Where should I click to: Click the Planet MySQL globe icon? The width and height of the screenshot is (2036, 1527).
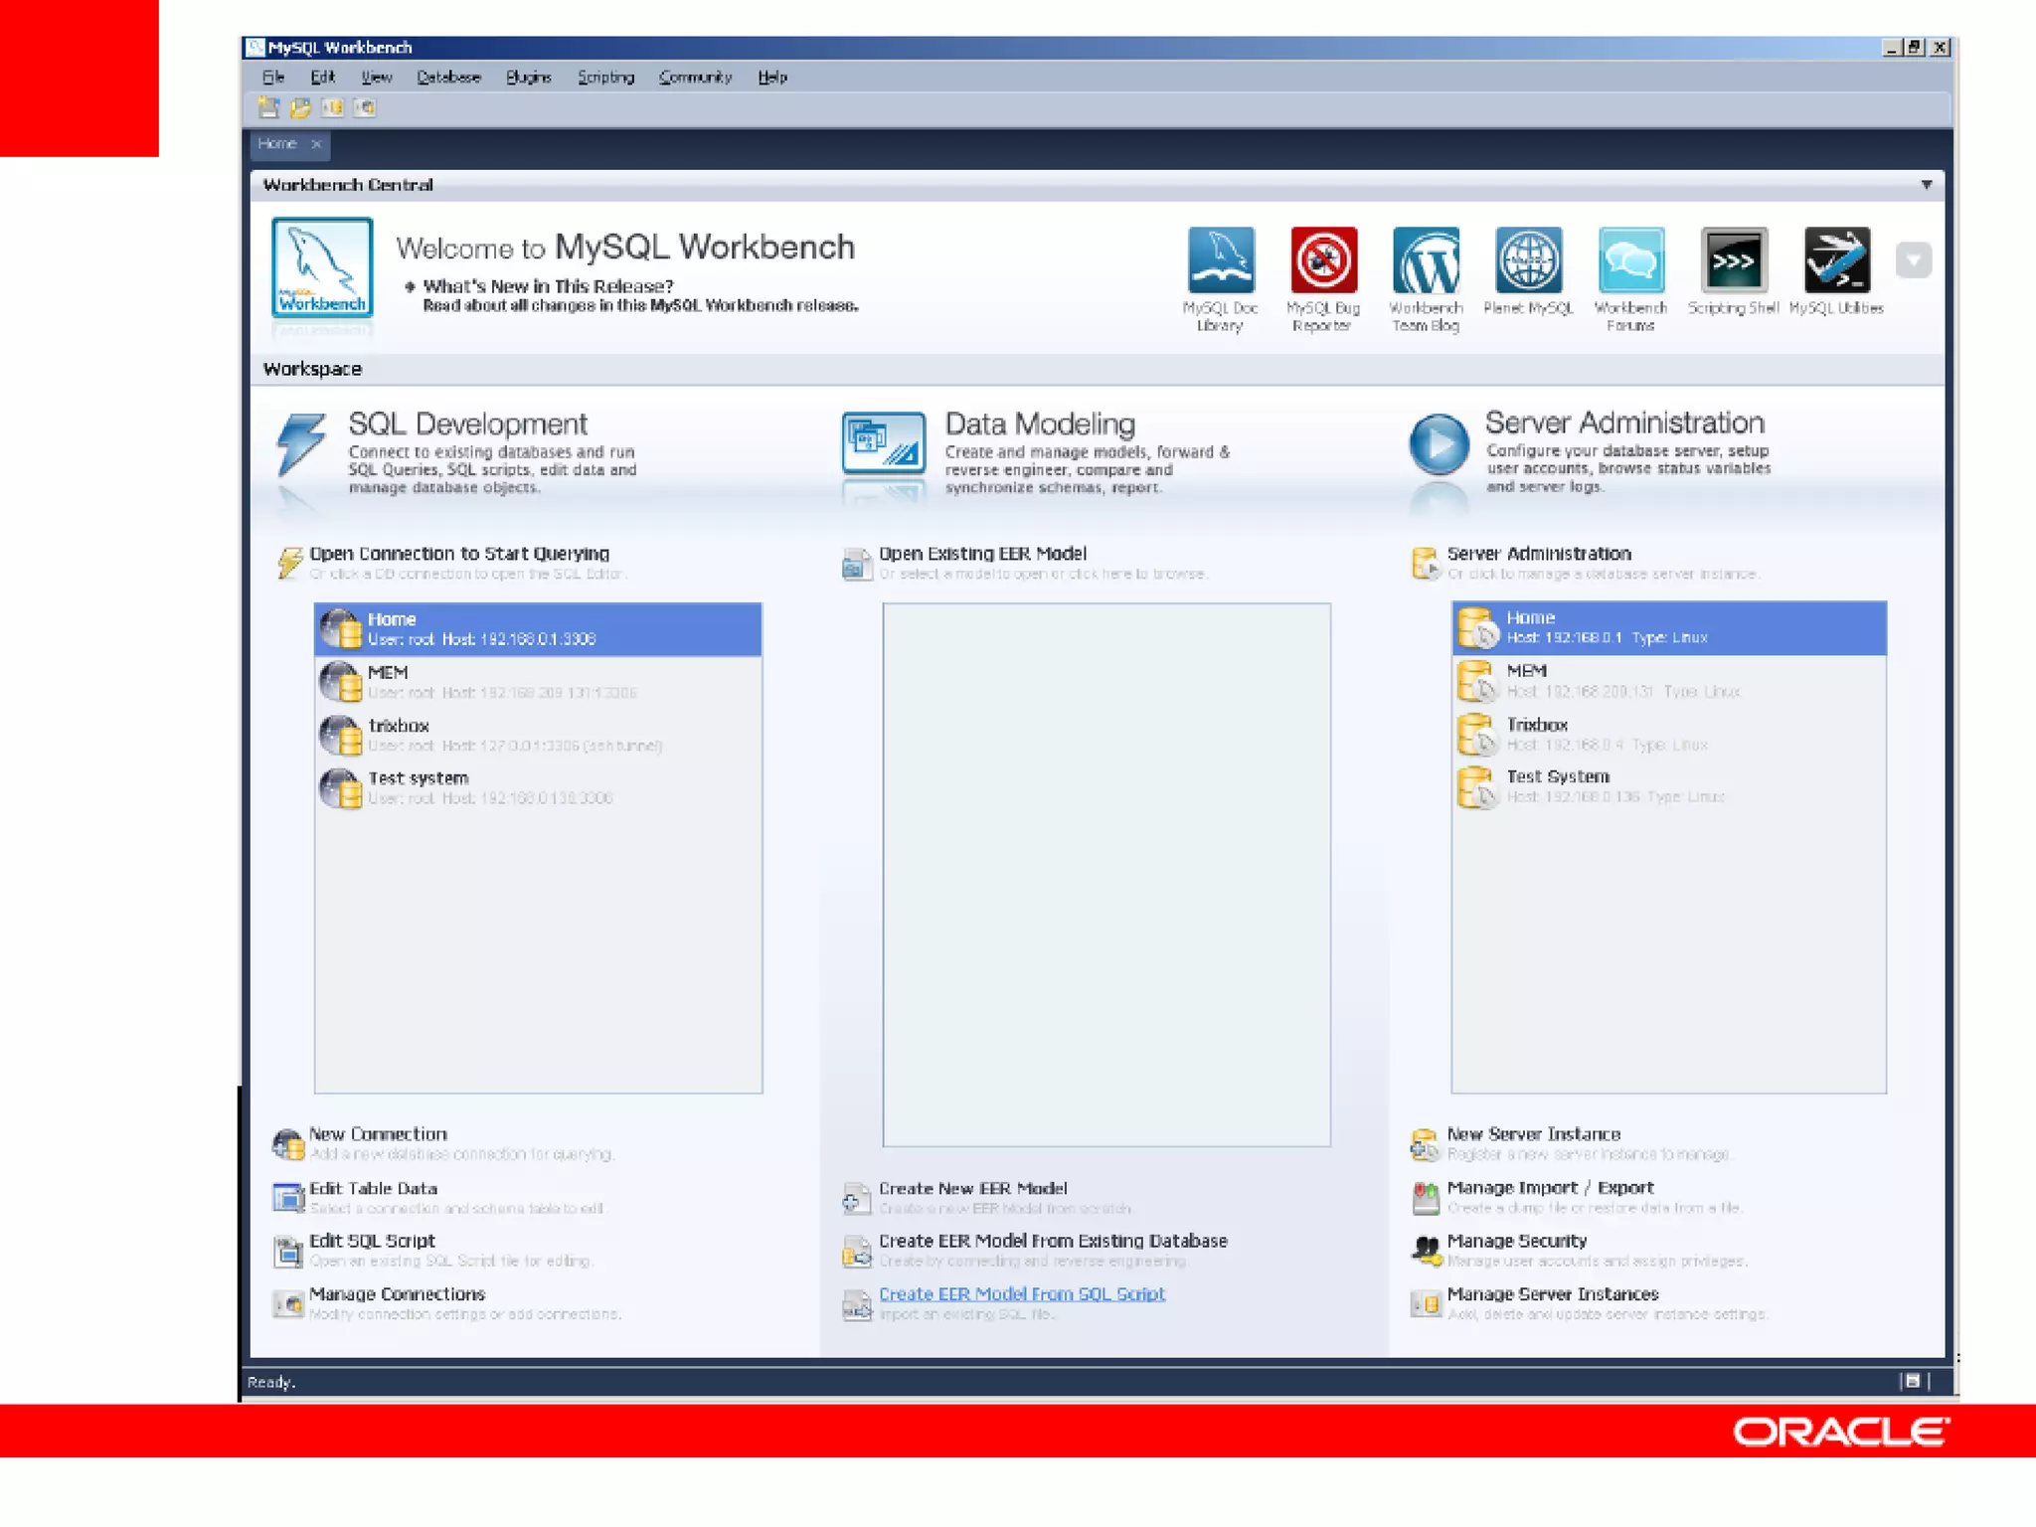click(1528, 260)
